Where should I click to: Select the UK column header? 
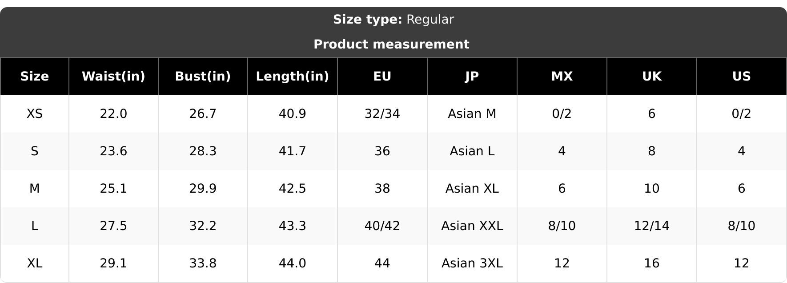click(x=652, y=76)
